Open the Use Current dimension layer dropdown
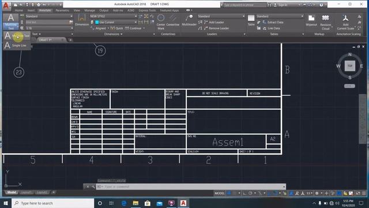369x208 pixels. [116, 22]
